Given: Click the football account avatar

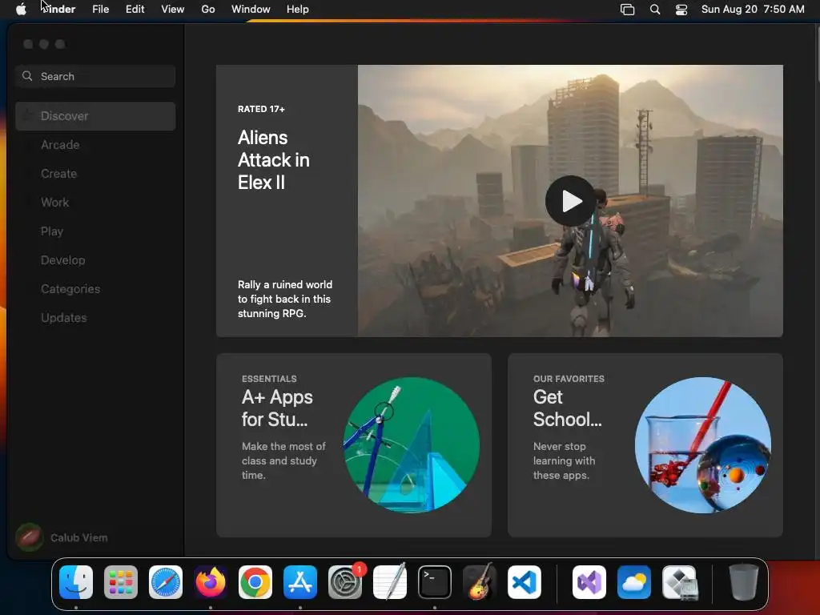Looking at the screenshot, I should point(30,537).
